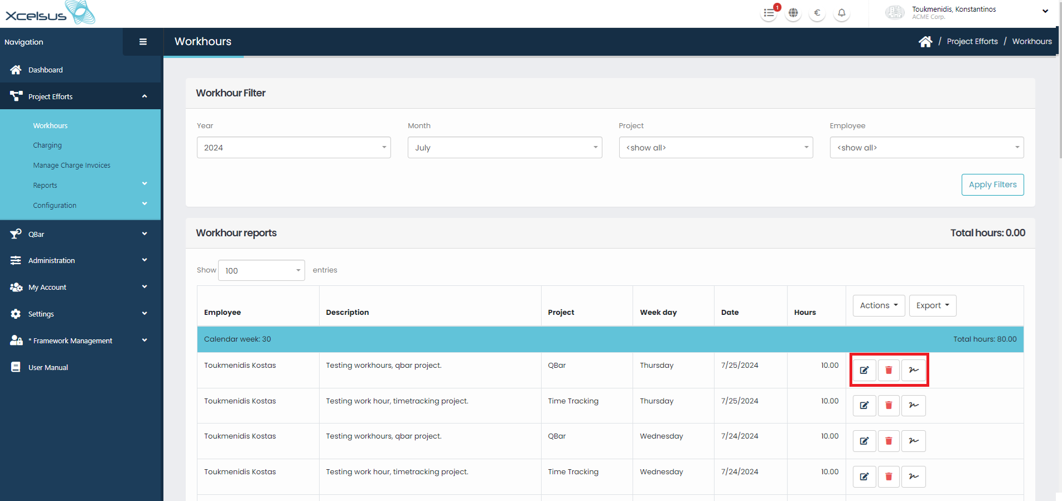Click signature icon for 7/24/2024 QBar entry
Screen dimensions: 1062x501
914,441
